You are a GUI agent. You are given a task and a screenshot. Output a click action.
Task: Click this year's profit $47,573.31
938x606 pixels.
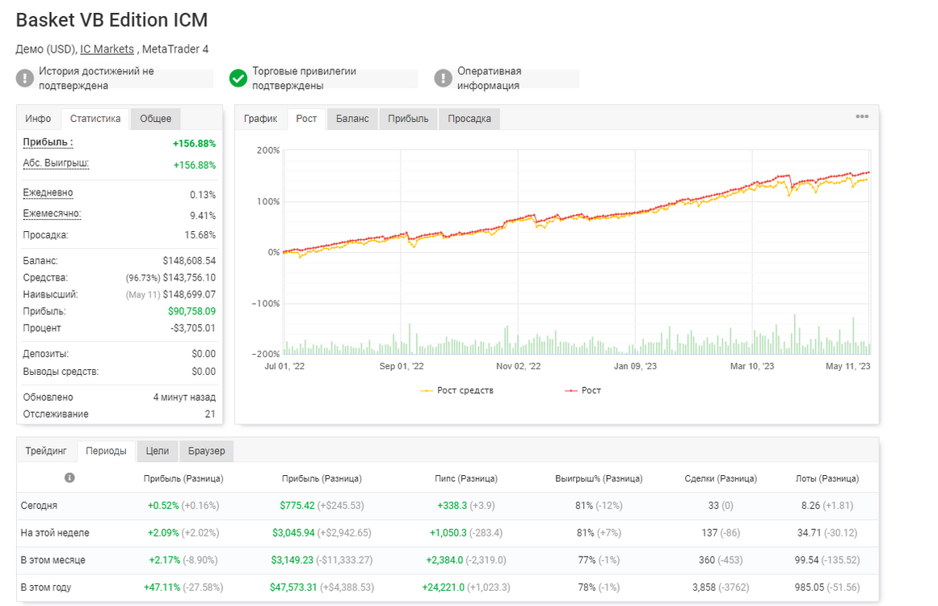293,587
